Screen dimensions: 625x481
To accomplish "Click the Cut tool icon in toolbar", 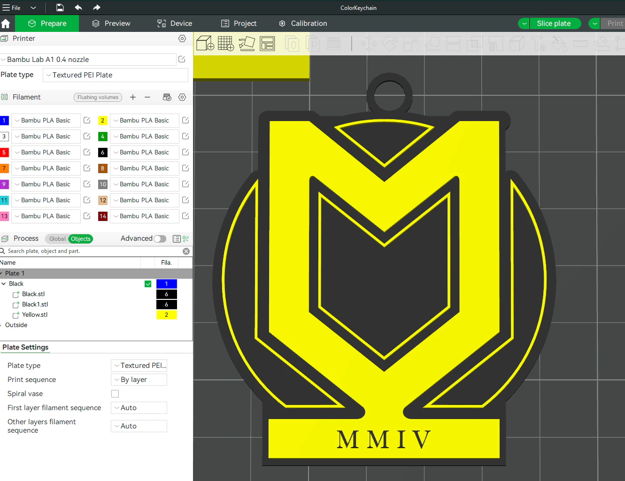I will pos(453,44).
